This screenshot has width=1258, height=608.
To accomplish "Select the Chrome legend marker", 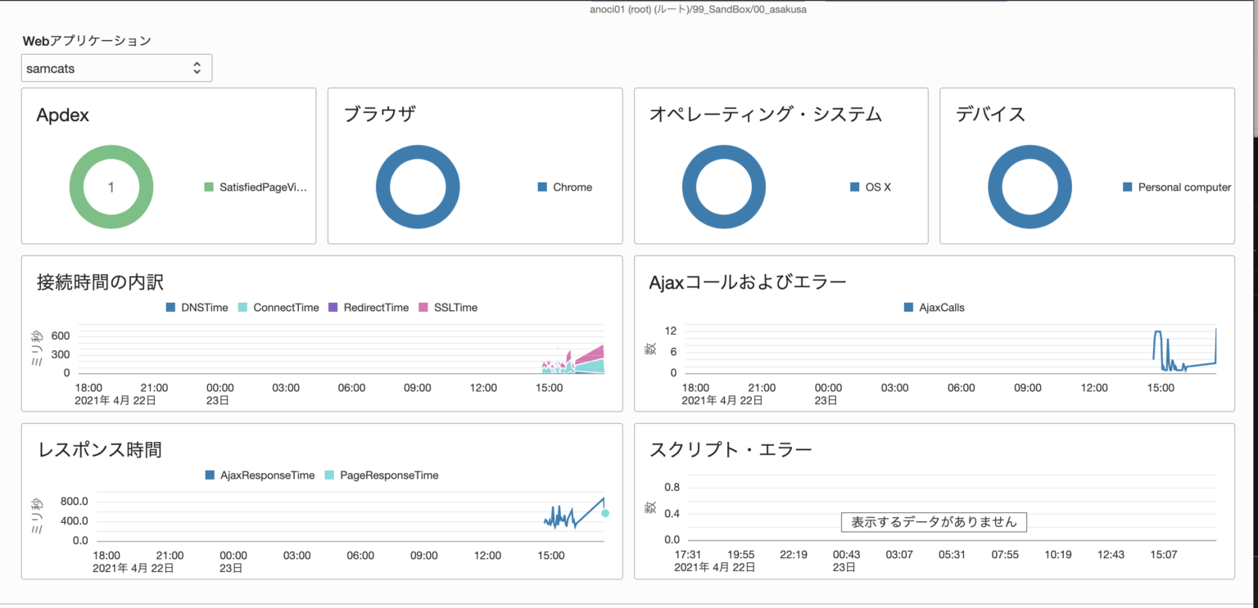I will point(542,187).
